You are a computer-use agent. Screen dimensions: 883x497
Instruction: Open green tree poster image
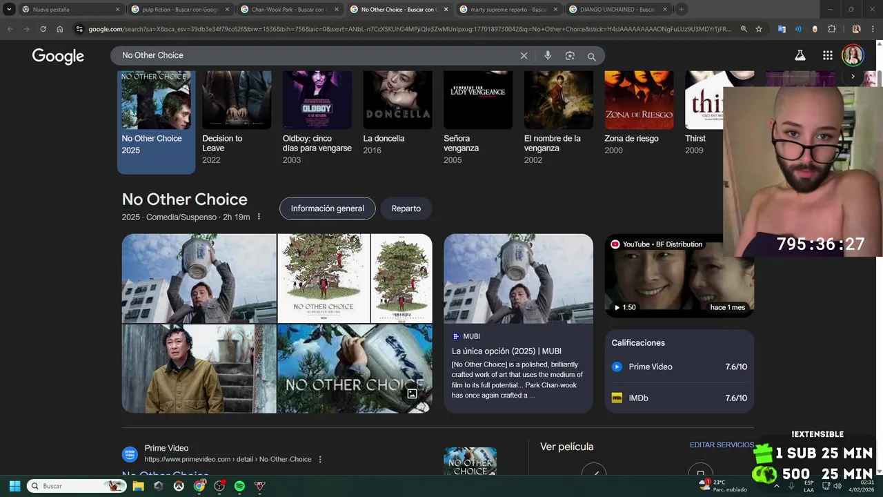[x=324, y=278]
